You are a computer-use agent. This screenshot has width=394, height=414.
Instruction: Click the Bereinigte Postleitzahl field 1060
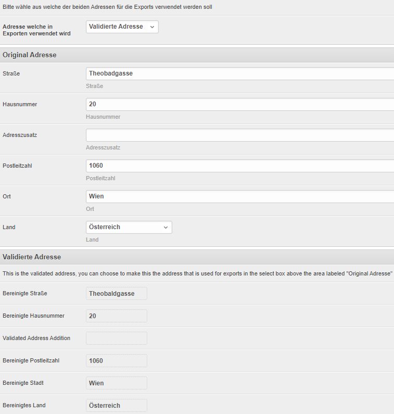(x=117, y=361)
